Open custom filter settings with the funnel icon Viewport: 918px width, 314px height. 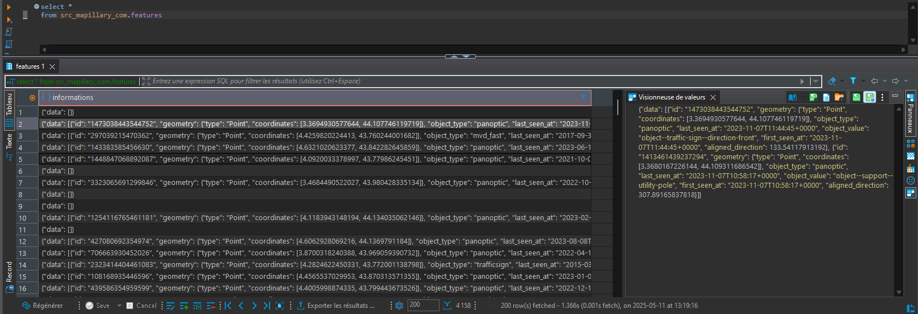(853, 81)
